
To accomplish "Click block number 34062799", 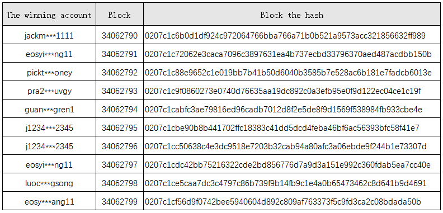I will coord(120,202).
